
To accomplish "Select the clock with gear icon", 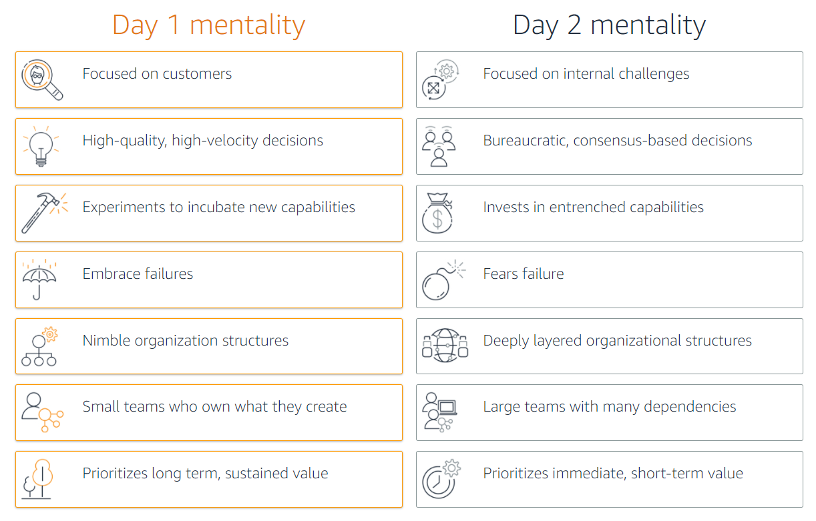I will pos(442,479).
